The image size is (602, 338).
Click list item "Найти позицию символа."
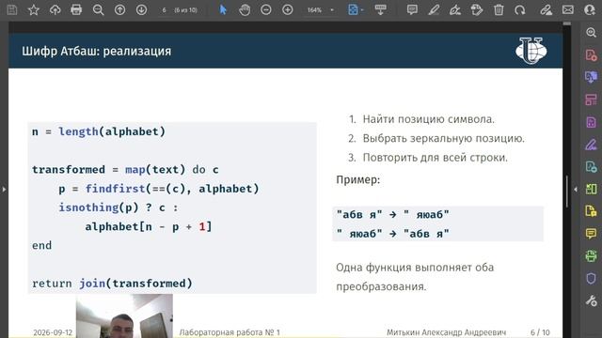[x=429, y=119]
